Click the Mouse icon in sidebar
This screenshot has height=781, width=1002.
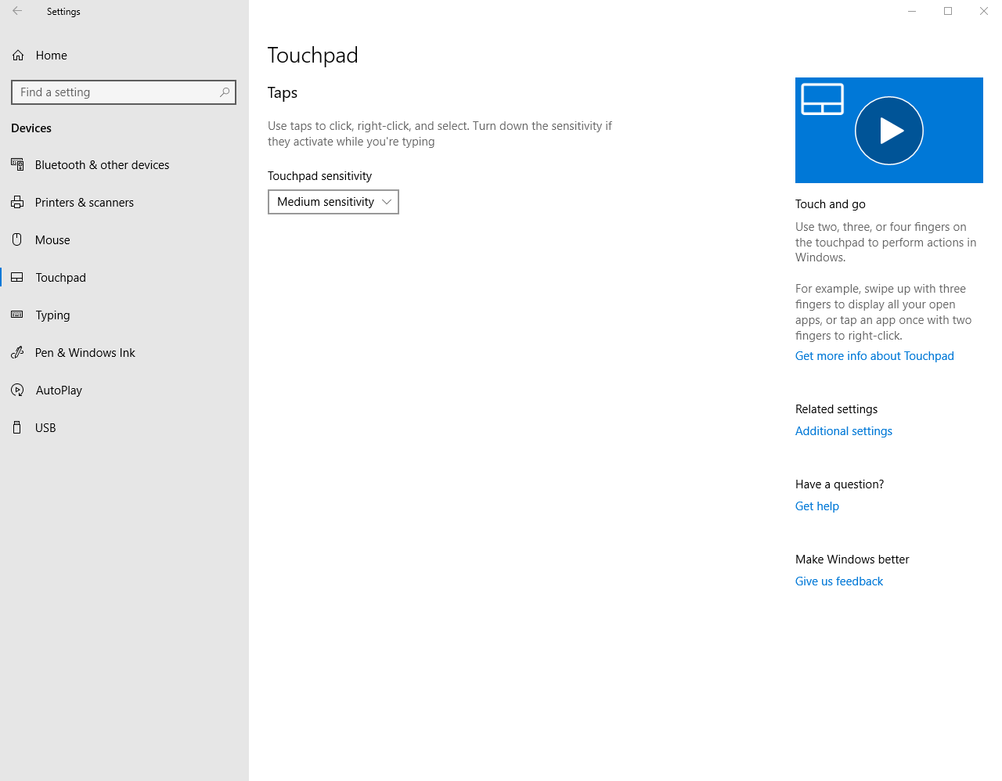click(17, 239)
